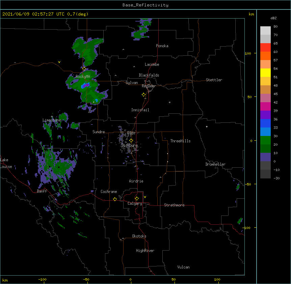Select the ThreeHills town label
291x284 pixels.
(180, 141)
